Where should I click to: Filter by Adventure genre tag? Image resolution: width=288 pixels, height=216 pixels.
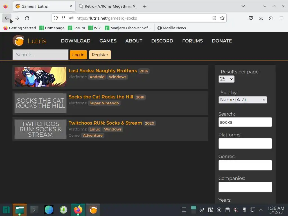point(93,135)
